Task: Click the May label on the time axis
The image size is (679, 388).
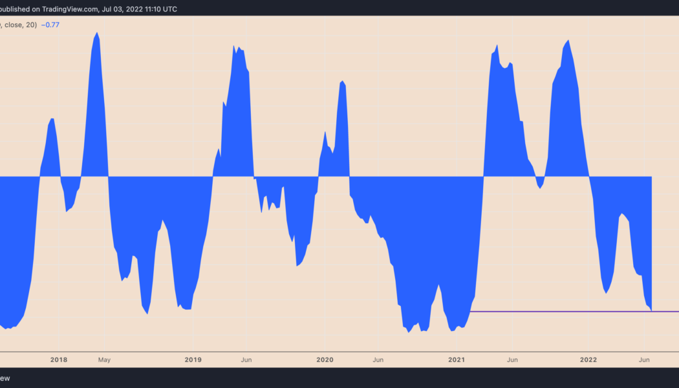Action: pyautogui.click(x=103, y=360)
